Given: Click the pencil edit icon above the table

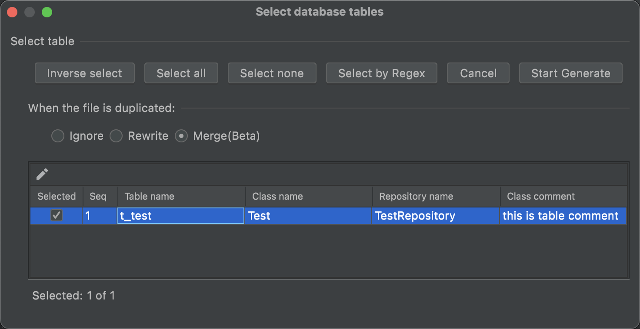Looking at the screenshot, I should click(42, 174).
